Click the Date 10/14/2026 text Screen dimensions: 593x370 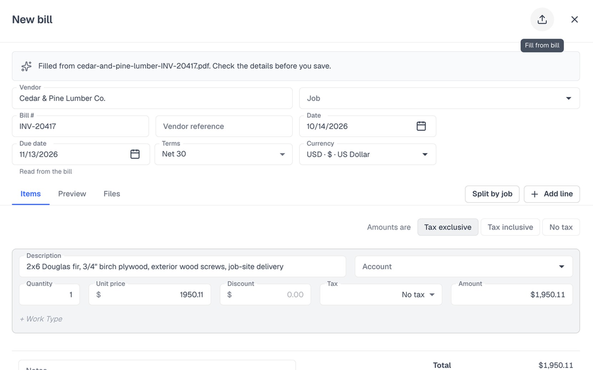(x=327, y=126)
